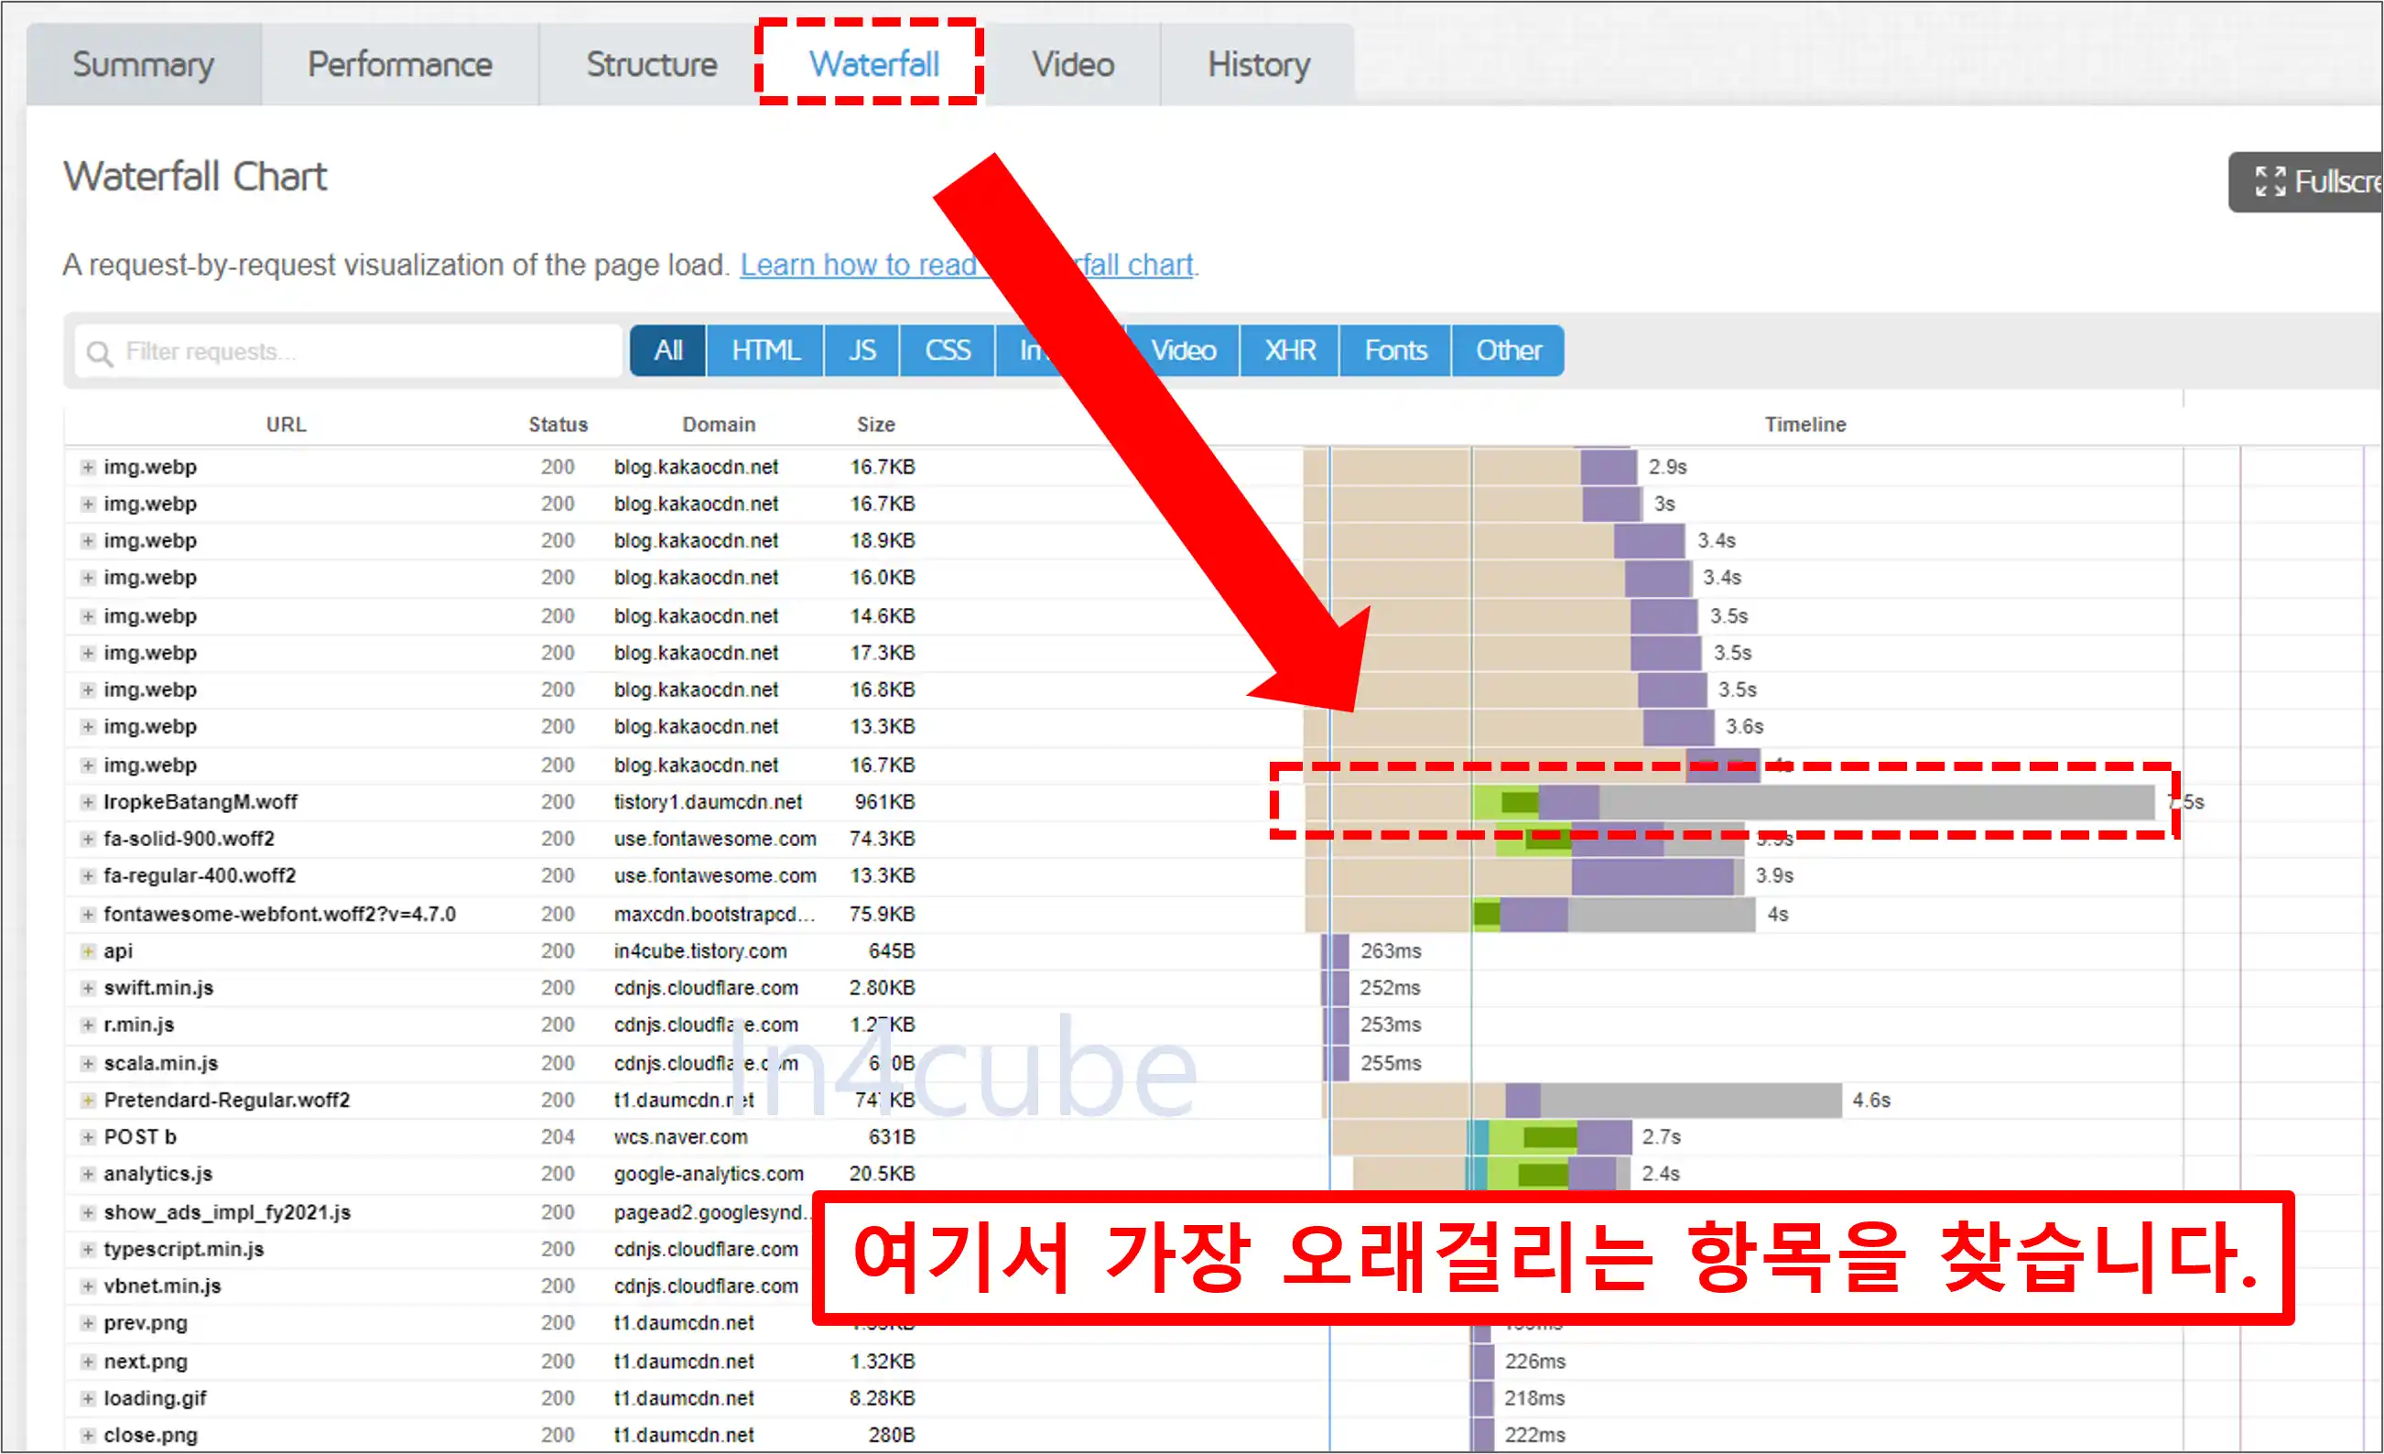Click the 961KB size cell
The image size is (2384, 1454).
coord(884,802)
